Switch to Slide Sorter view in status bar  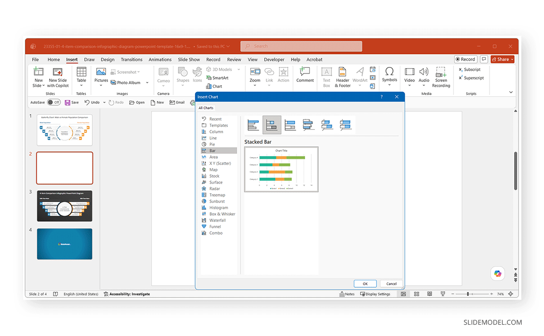[416, 294]
